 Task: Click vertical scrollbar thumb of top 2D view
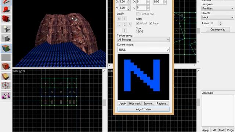[x=198, y=31]
